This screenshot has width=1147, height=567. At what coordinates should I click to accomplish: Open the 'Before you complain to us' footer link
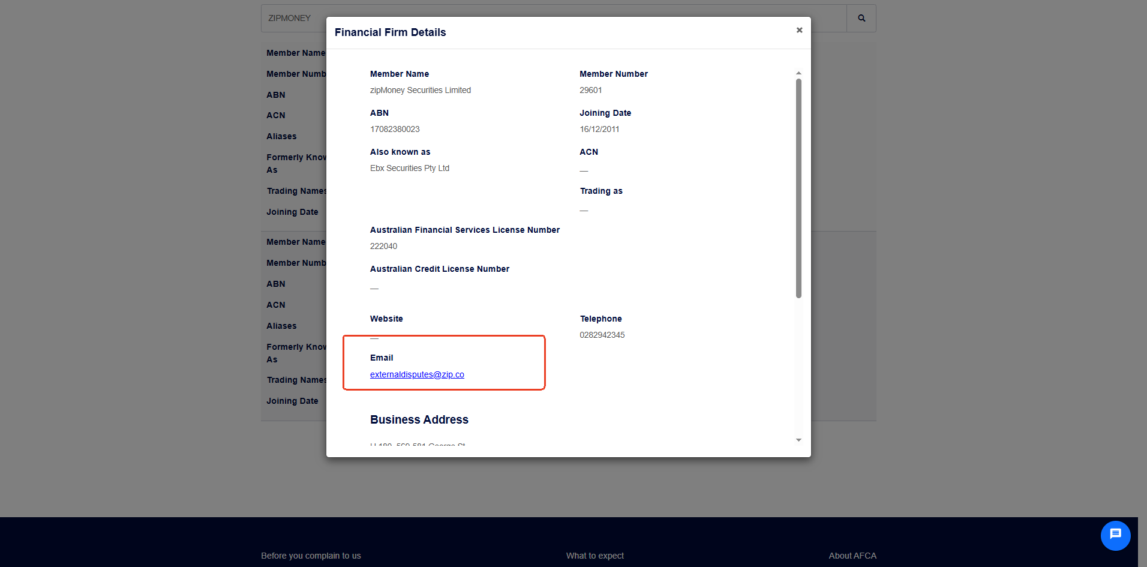[x=311, y=556]
